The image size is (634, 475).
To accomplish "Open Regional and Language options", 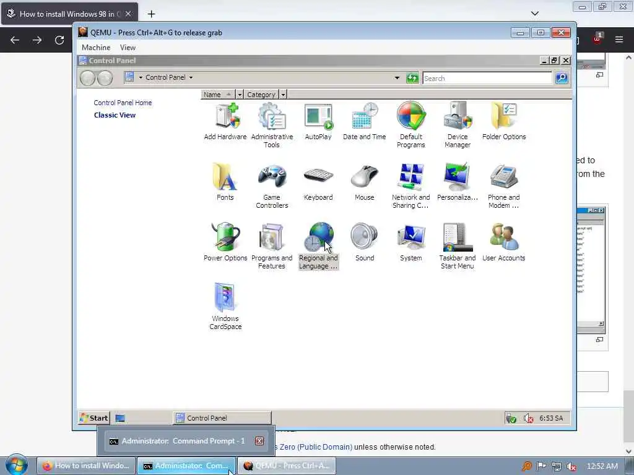I will pos(318,246).
